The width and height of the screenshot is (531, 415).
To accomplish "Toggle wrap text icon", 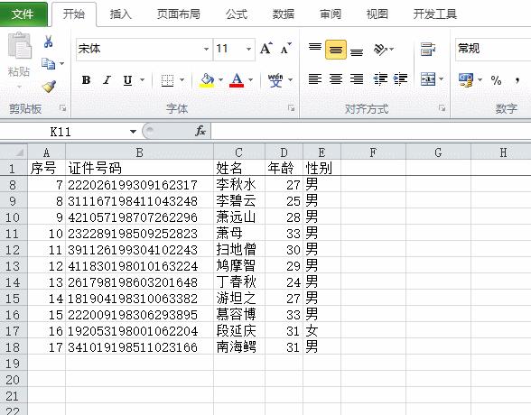I will point(428,50).
